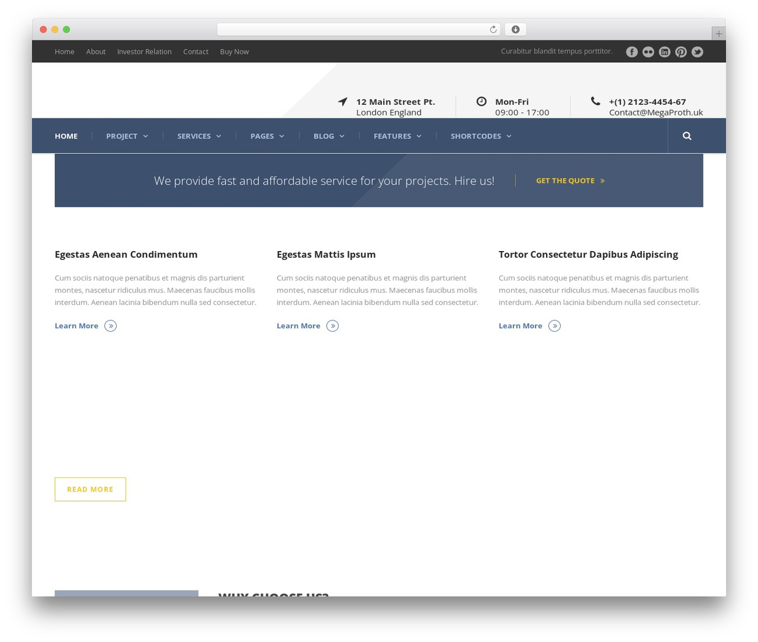Viewport: 758px width, 642px height.
Task: Expand the Pages dropdown menu
Action: 267,136
